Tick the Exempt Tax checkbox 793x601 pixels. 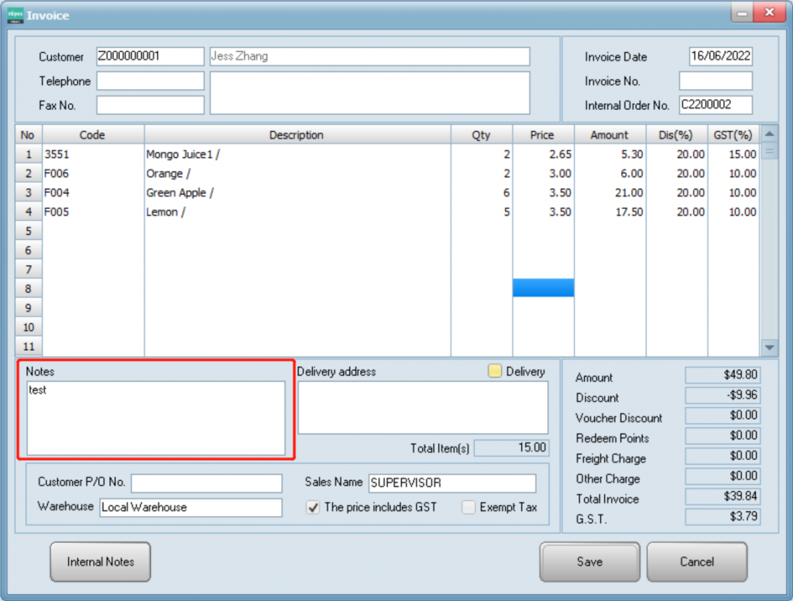pyautogui.click(x=469, y=507)
